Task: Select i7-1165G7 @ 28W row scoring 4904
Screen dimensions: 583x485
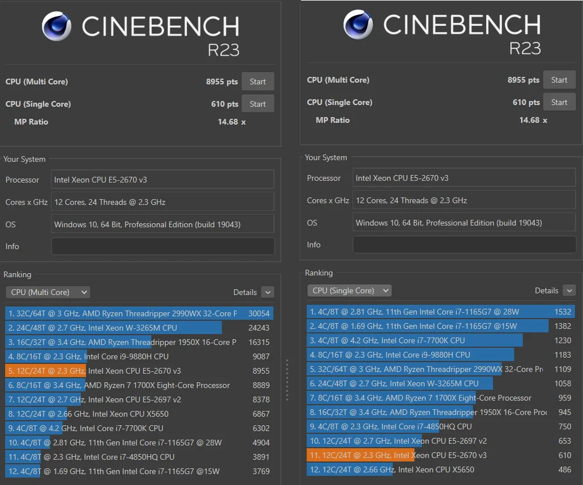Action: (x=139, y=442)
